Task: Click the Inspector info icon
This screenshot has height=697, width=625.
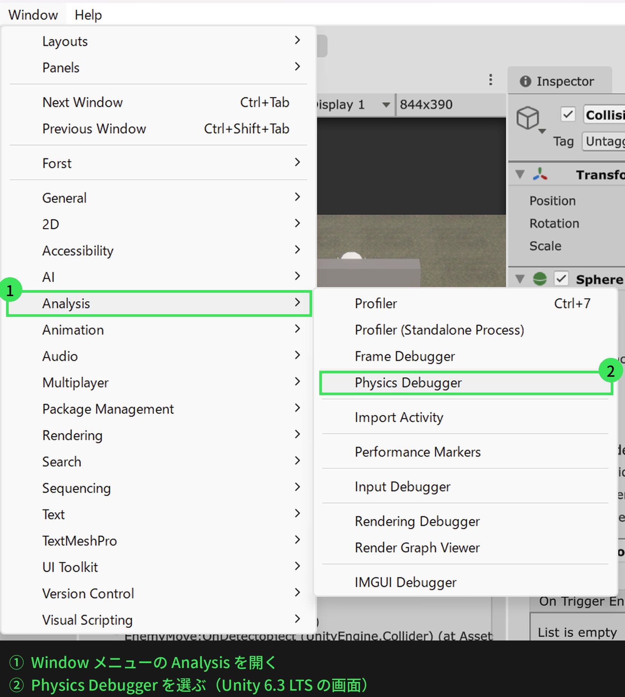Action: tap(525, 81)
